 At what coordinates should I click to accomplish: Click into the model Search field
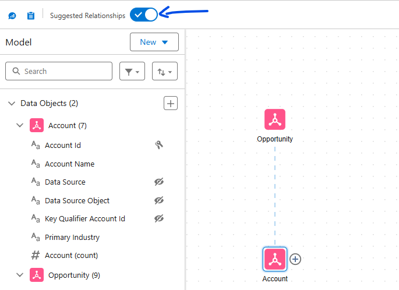click(59, 71)
